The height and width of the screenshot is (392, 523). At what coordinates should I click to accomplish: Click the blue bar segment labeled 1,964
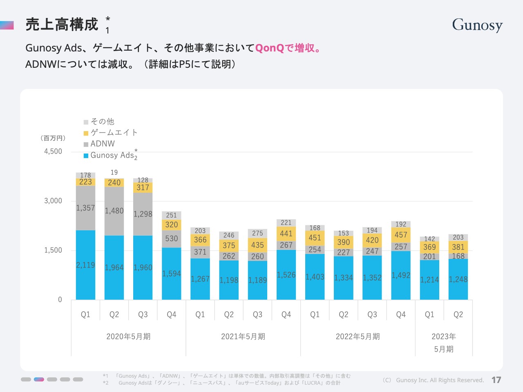click(114, 267)
